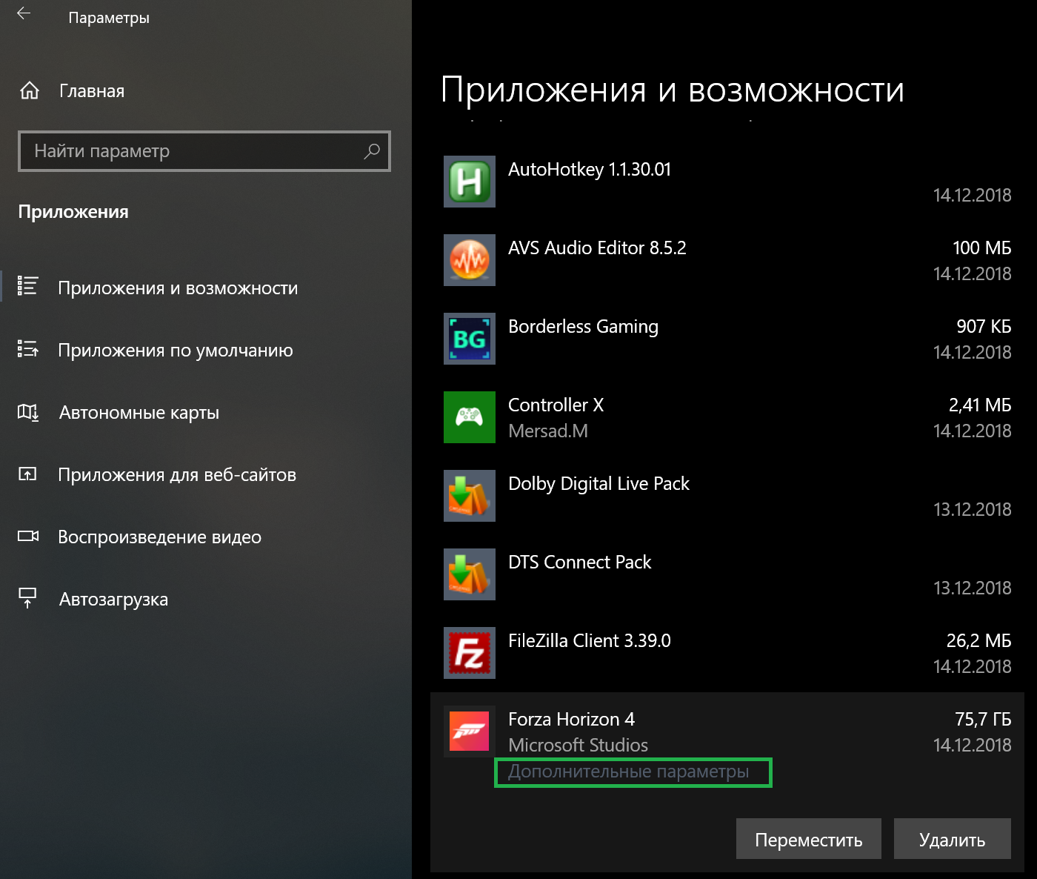Open Приложения по умолчанию section
1037x879 pixels.
tap(176, 351)
